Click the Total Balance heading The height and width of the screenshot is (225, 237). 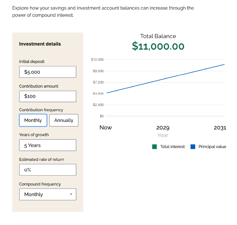tap(158, 36)
